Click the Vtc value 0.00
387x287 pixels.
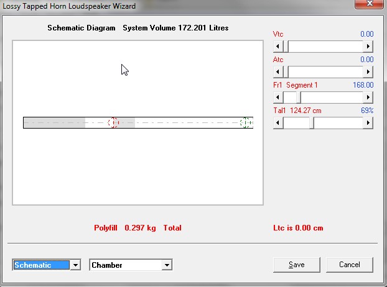(x=366, y=34)
